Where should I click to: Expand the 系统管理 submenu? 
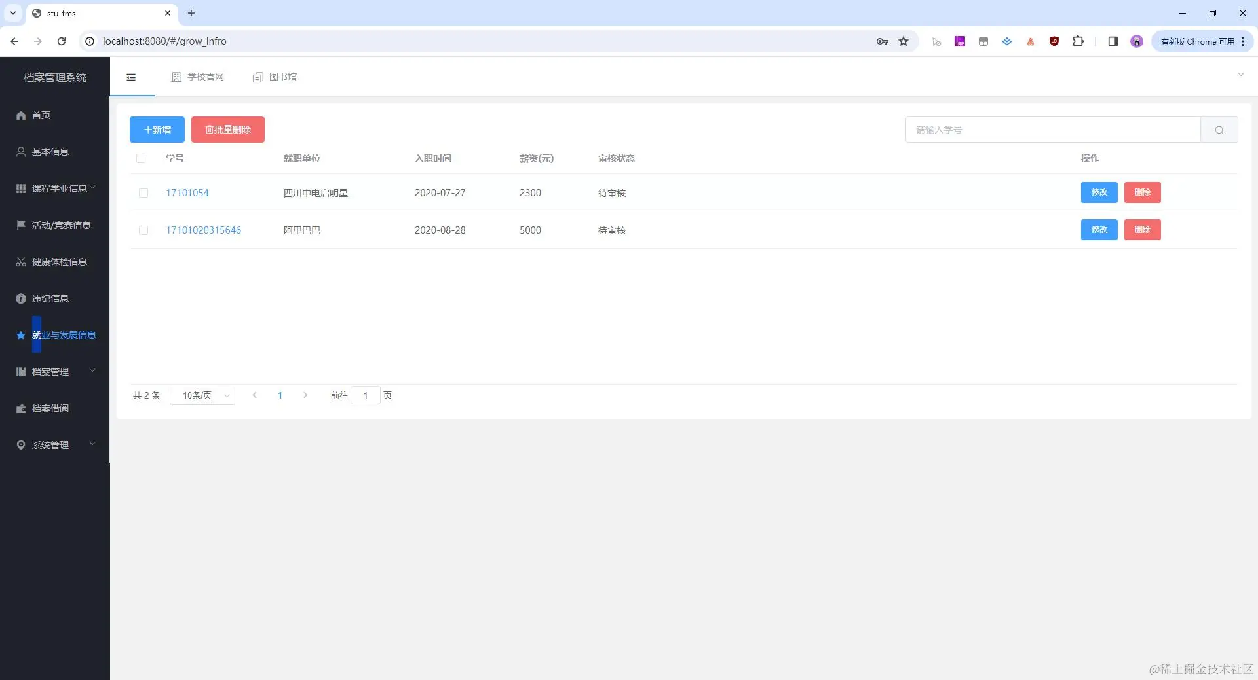point(55,445)
